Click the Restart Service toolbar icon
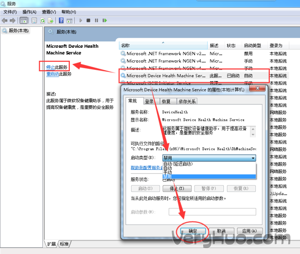Viewport: 300px width, 254px height. (x=105, y=20)
